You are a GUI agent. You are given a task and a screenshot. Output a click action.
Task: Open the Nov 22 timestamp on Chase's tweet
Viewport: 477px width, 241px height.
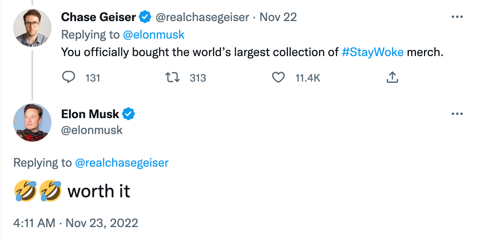[278, 17]
